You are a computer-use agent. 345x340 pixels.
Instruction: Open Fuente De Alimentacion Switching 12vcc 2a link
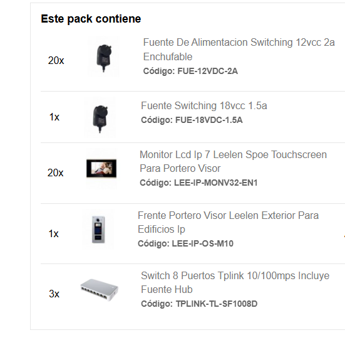tap(239, 50)
